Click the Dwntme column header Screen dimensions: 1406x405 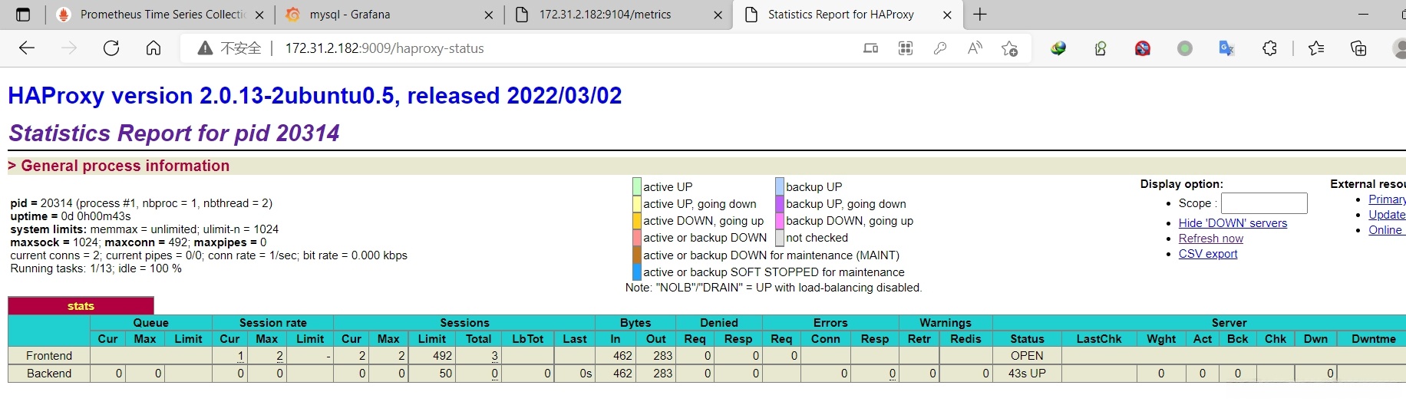1374,339
